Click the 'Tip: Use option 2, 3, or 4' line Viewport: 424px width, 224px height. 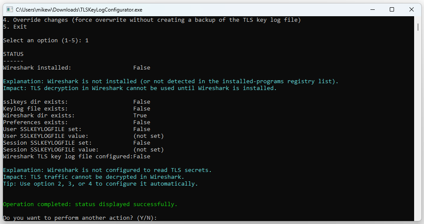click(101, 184)
